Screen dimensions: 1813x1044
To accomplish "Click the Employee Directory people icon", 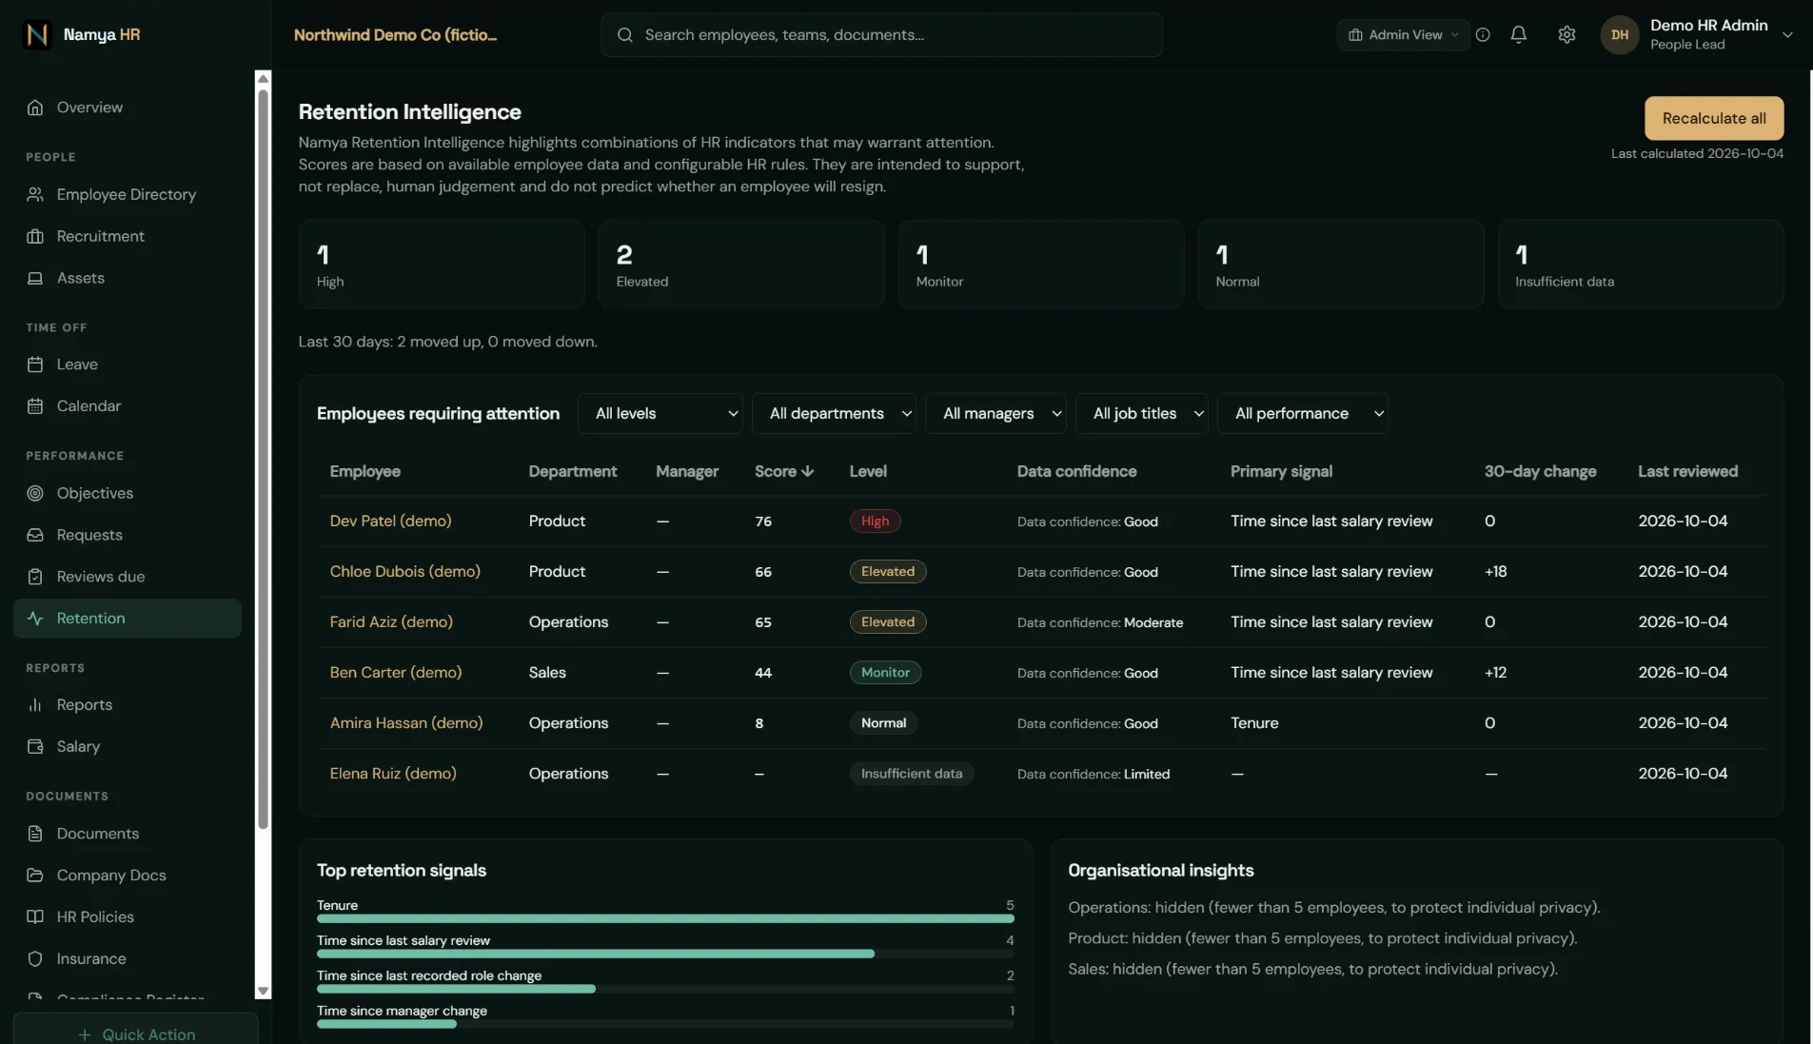I will (35, 195).
